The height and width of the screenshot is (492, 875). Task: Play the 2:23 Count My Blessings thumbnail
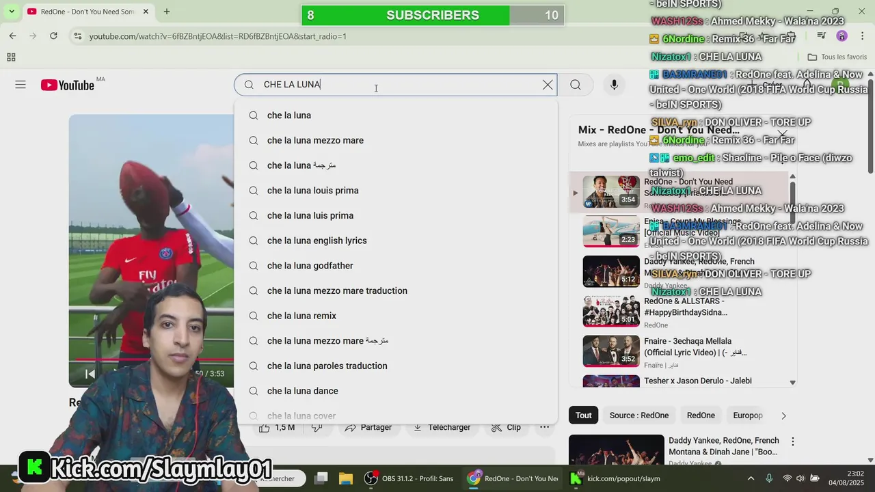(610, 231)
